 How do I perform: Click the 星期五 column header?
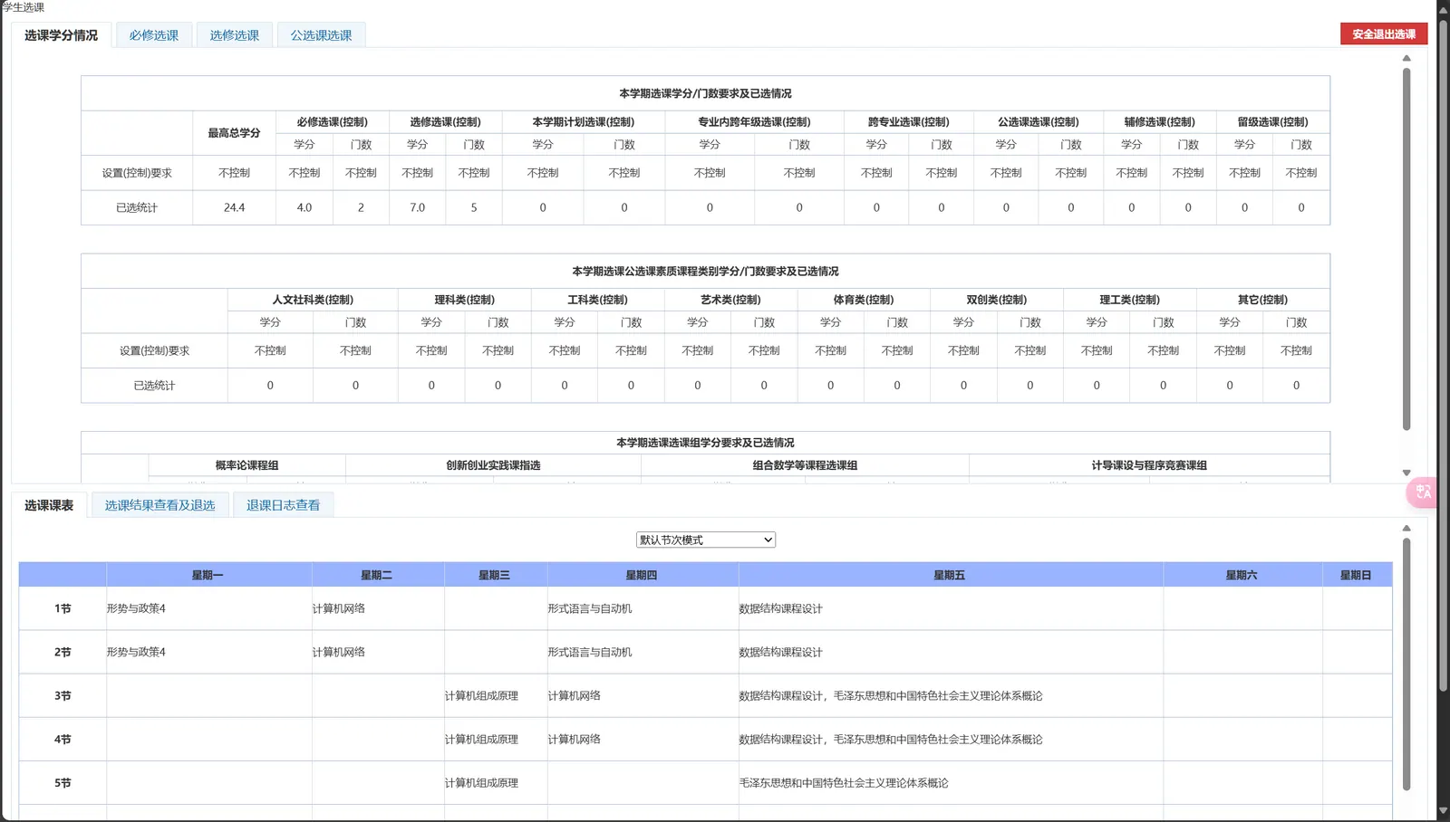point(950,575)
